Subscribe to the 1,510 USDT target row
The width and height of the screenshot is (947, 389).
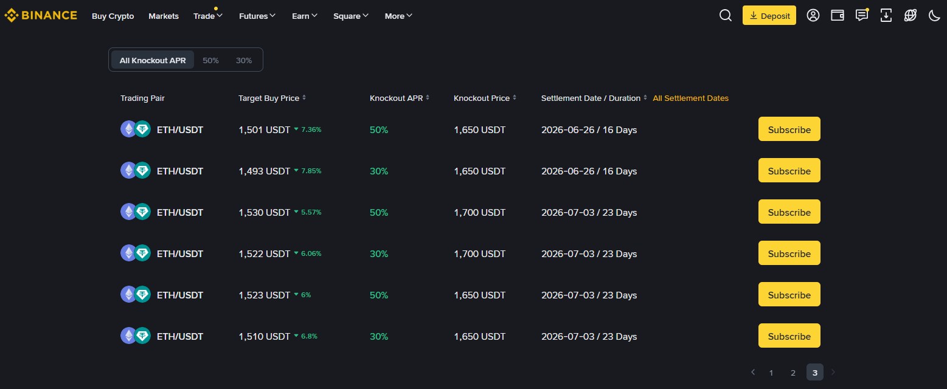click(789, 336)
